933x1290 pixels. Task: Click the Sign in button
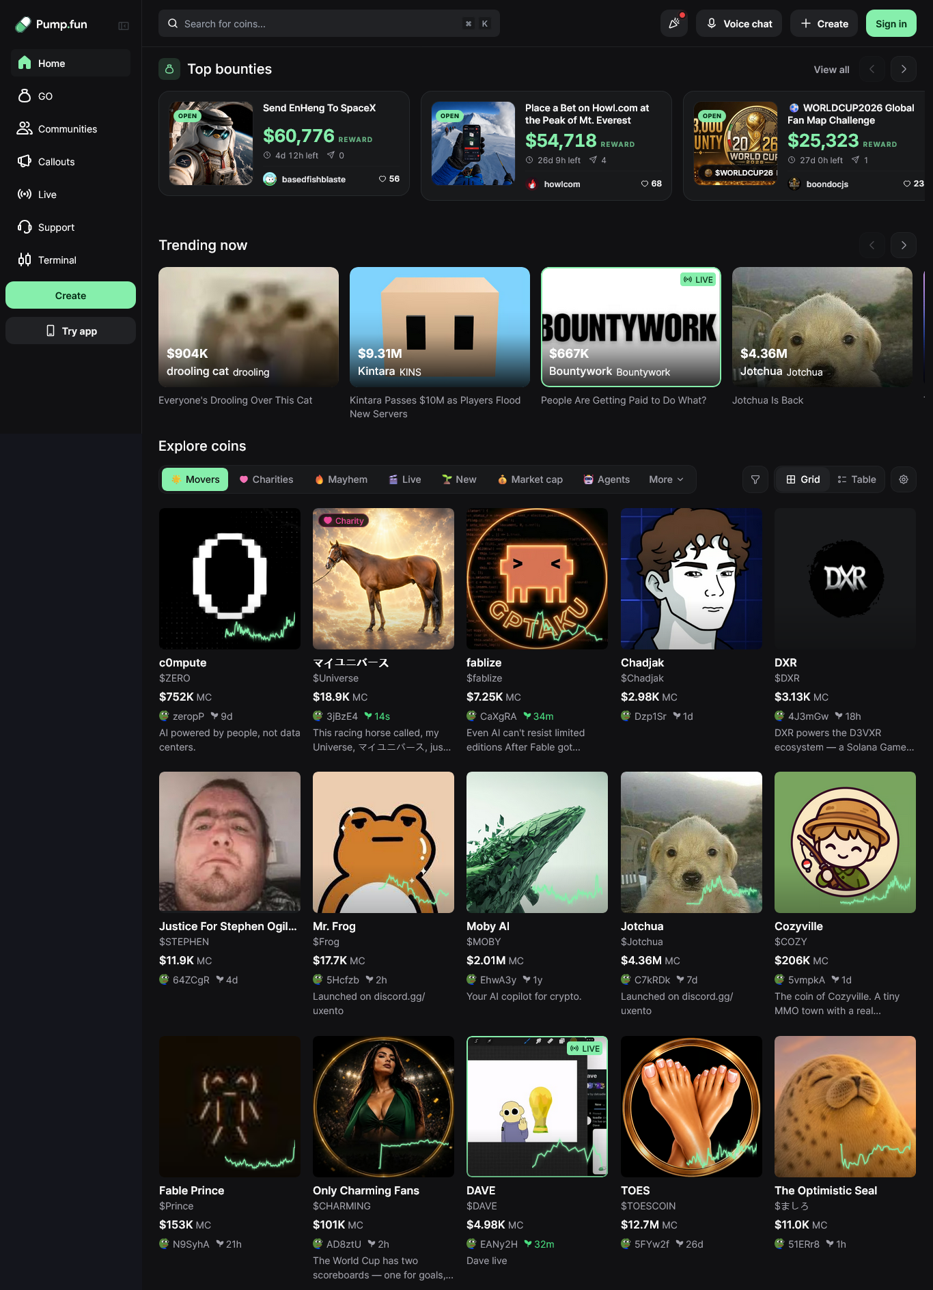(x=891, y=23)
